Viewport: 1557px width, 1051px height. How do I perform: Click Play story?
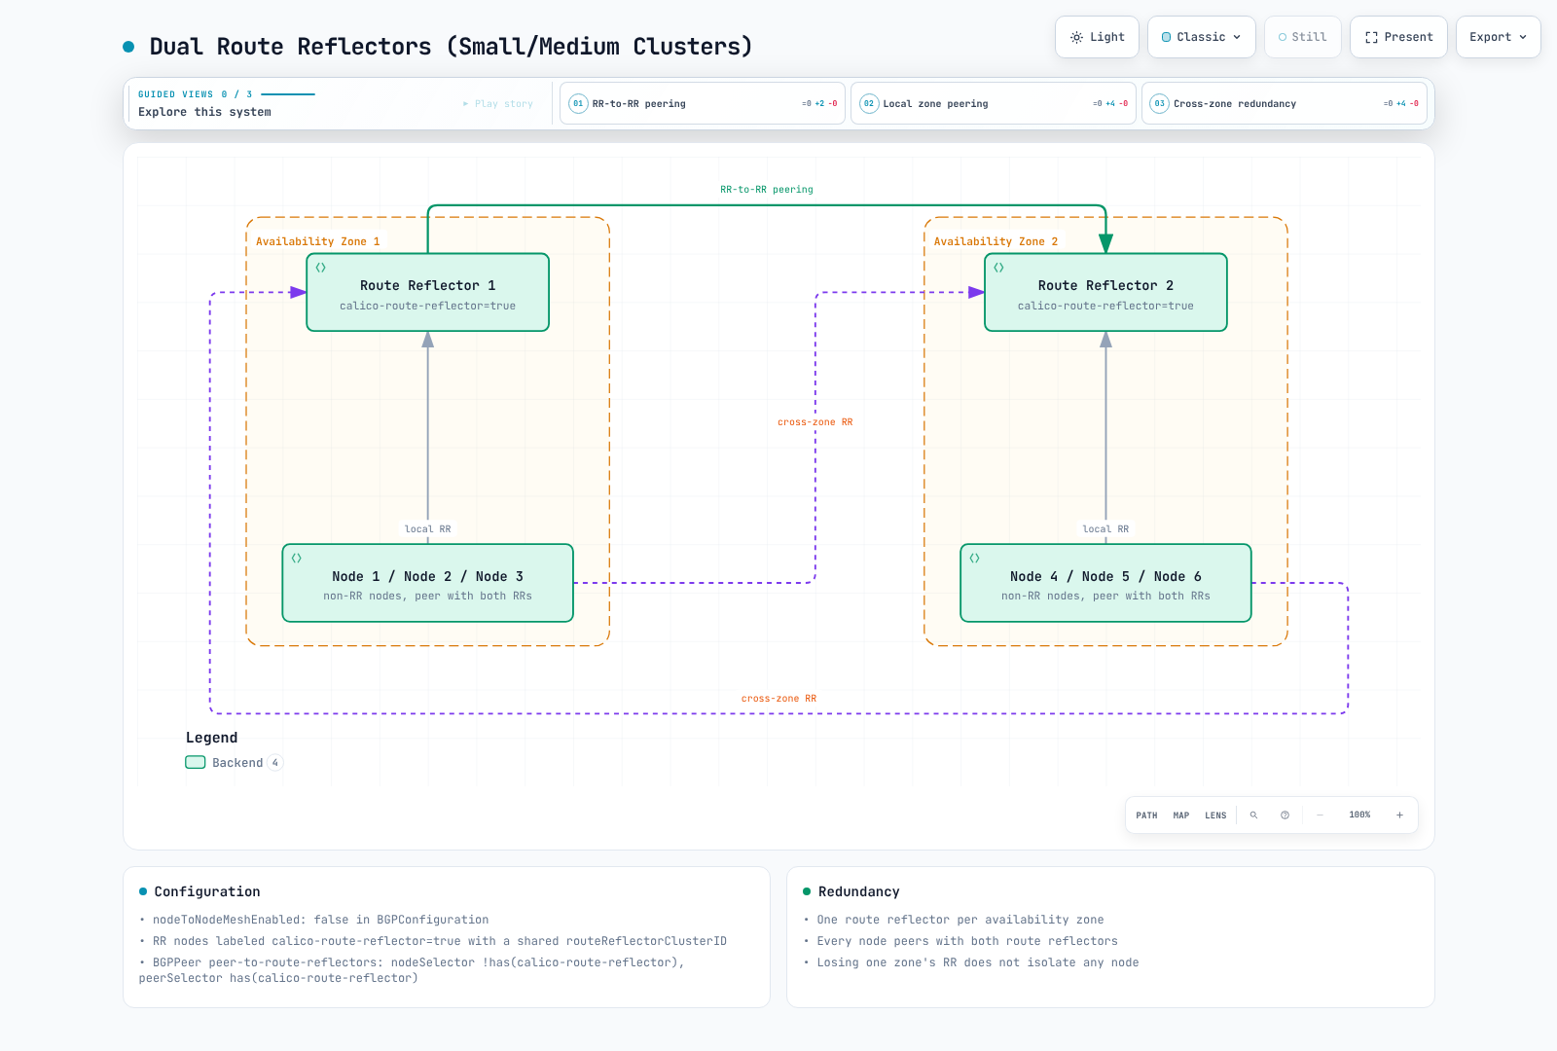tap(498, 103)
